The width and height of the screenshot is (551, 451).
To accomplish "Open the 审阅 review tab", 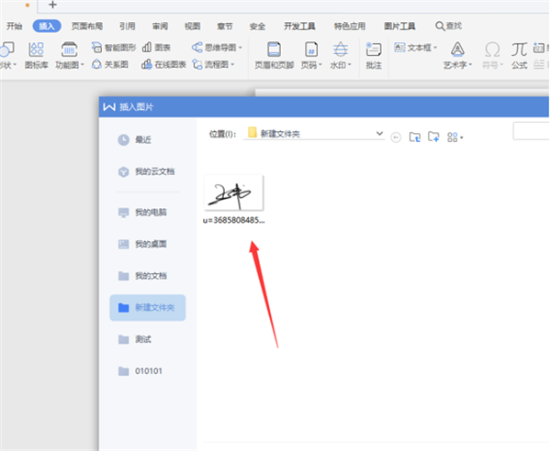I will [160, 27].
